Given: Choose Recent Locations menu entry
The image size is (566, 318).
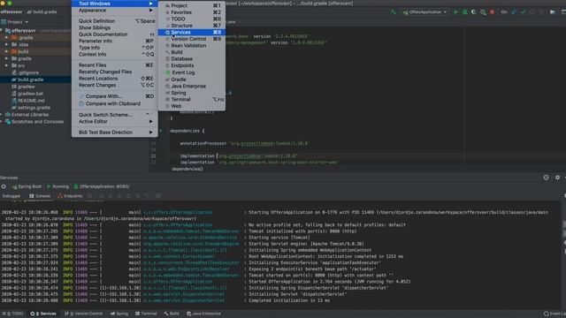Looking at the screenshot, I should pyautogui.click(x=115, y=79).
